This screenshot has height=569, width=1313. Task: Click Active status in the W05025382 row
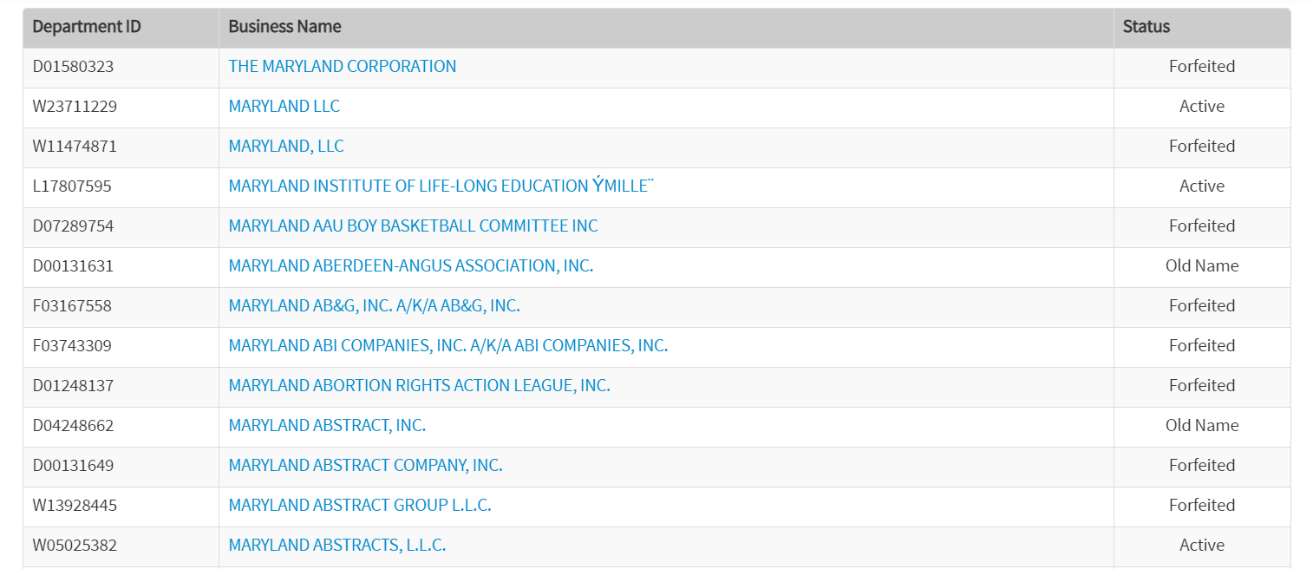(1201, 546)
